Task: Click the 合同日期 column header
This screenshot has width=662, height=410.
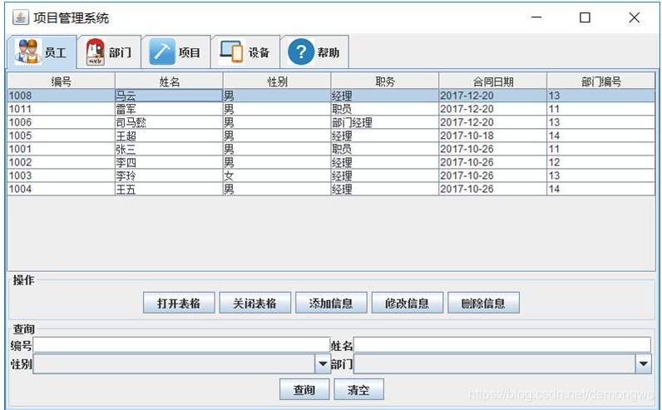Action: click(x=492, y=81)
